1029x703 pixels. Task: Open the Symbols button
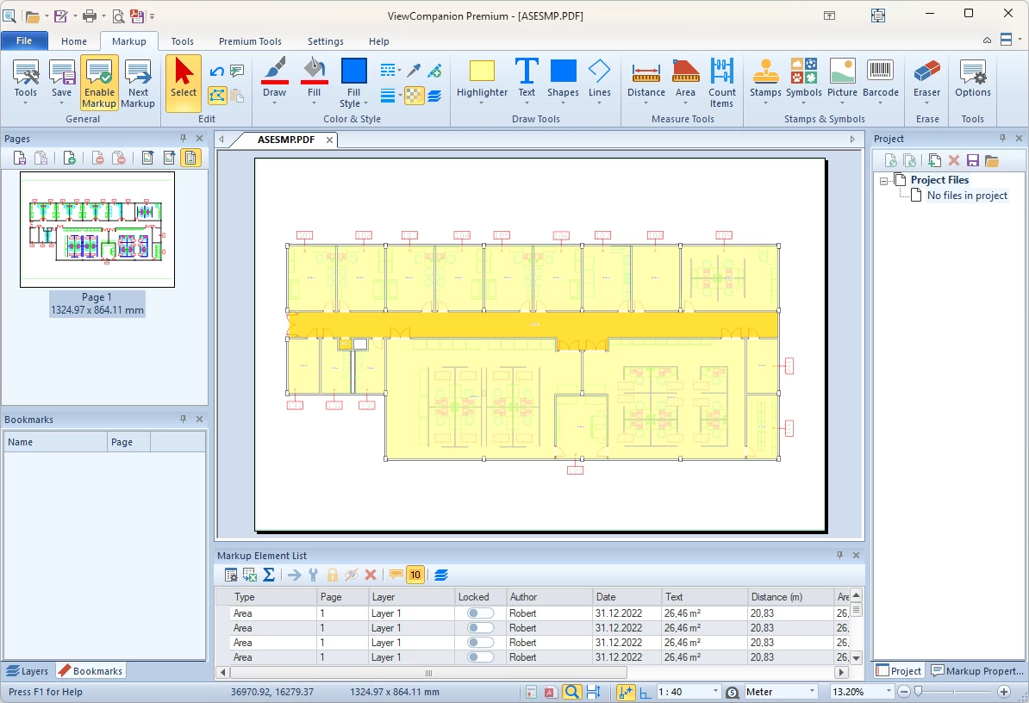[x=803, y=82]
